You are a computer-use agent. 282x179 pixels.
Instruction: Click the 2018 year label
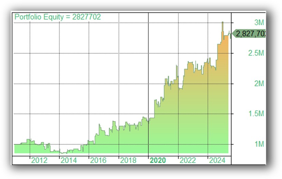[x=128, y=160]
